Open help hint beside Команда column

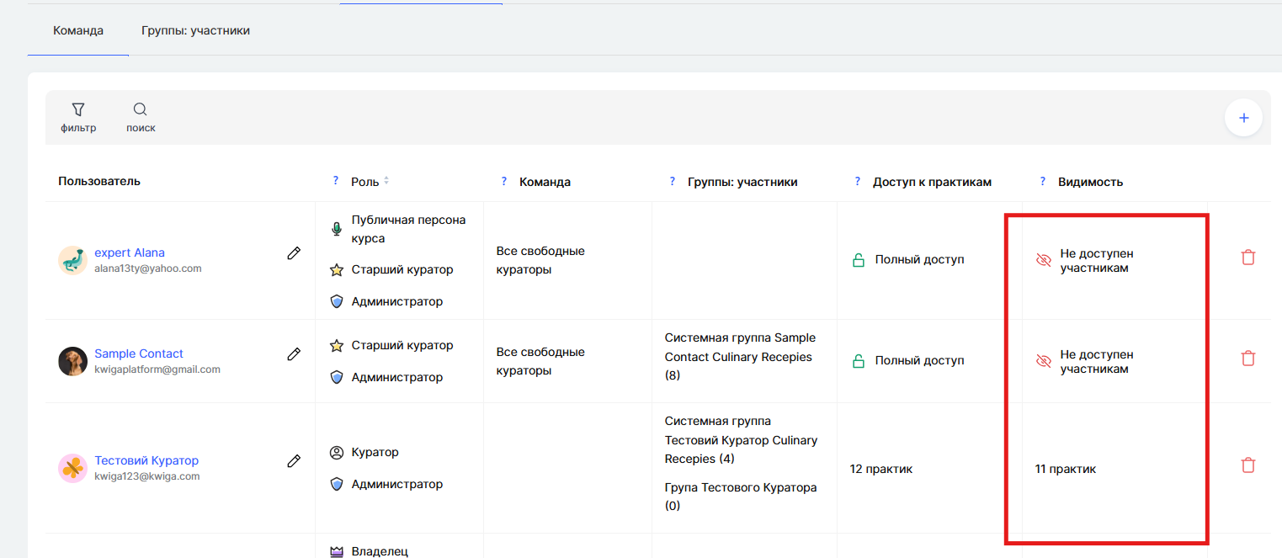tap(504, 181)
